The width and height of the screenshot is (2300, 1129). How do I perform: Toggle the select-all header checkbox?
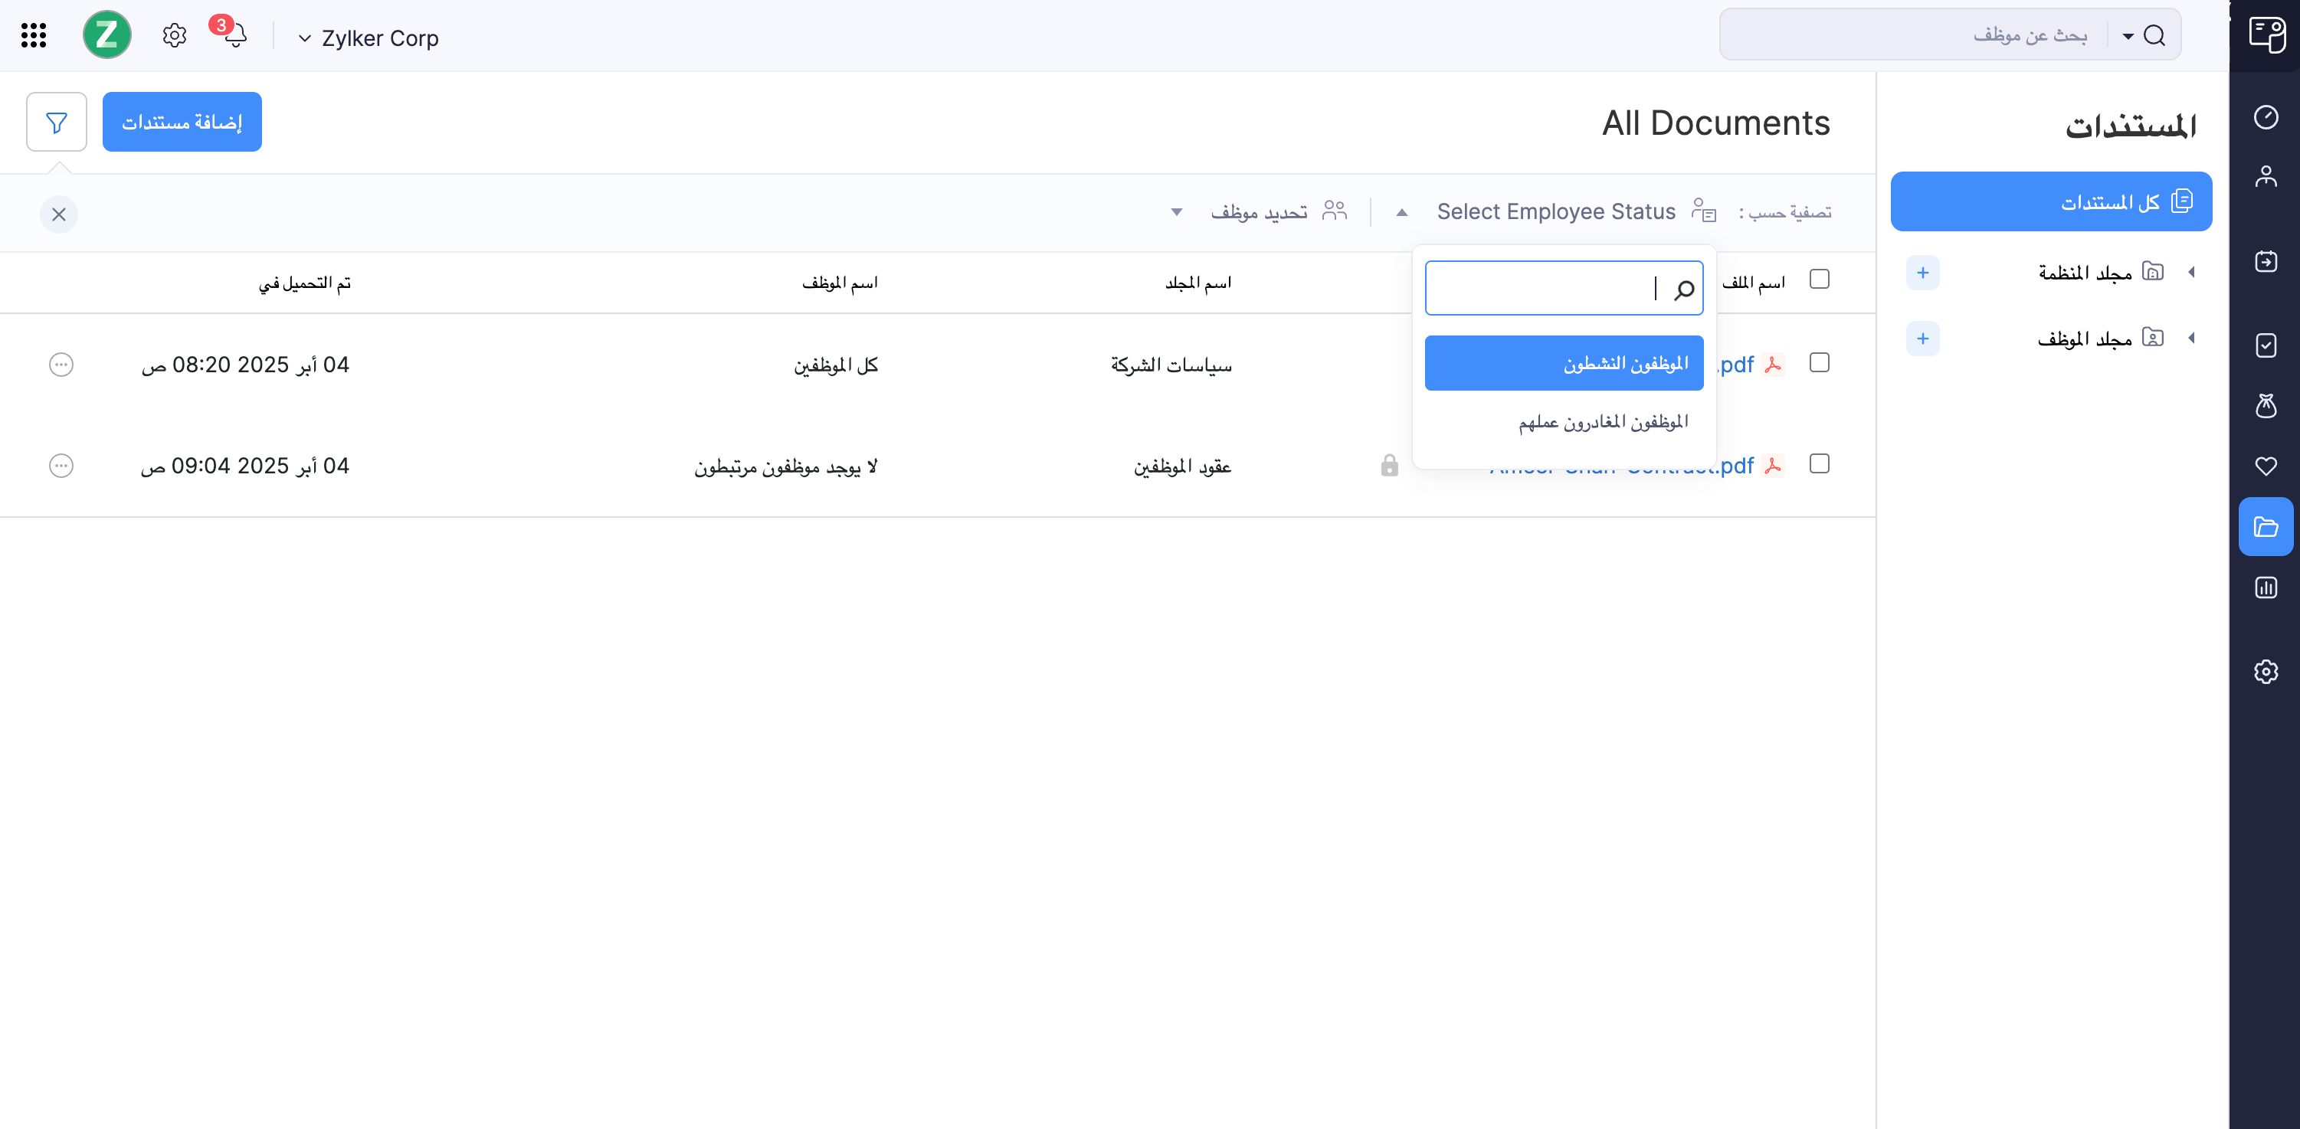pos(1819,280)
